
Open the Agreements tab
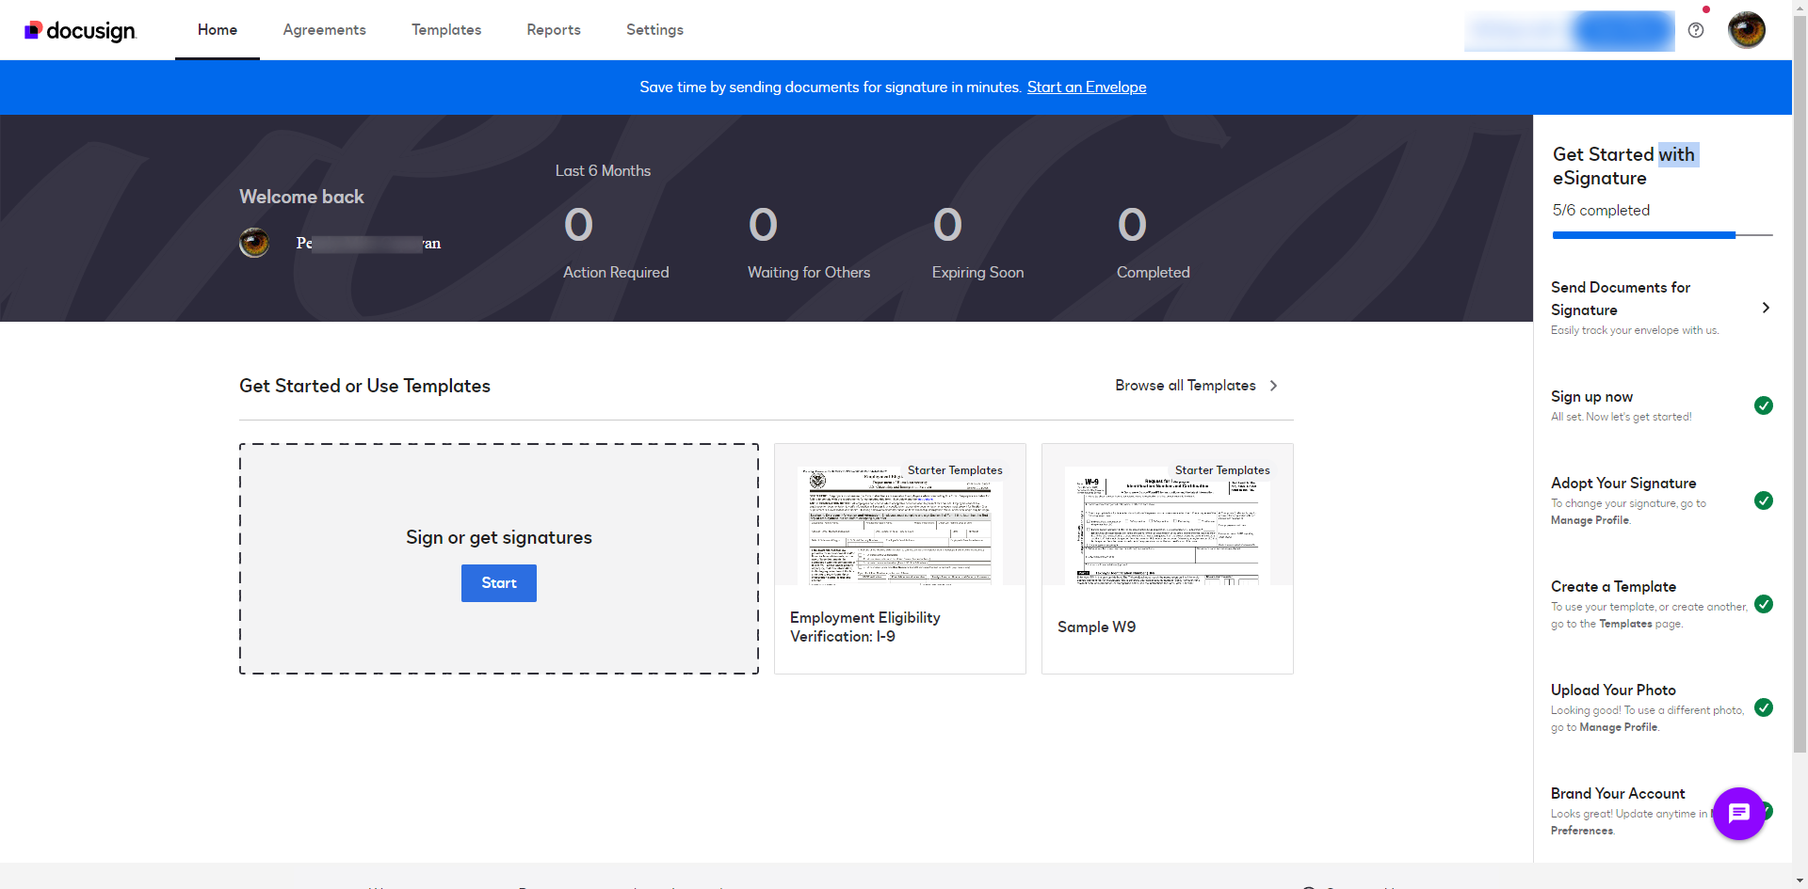(x=325, y=30)
